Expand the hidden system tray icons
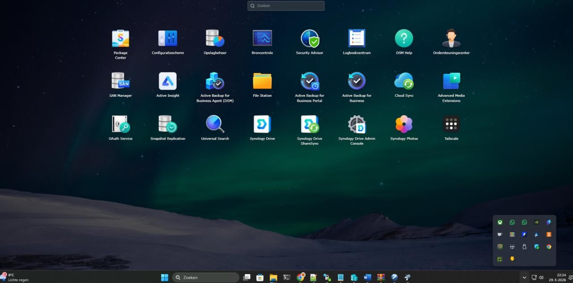This screenshot has height=283, width=573. coord(524,277)
